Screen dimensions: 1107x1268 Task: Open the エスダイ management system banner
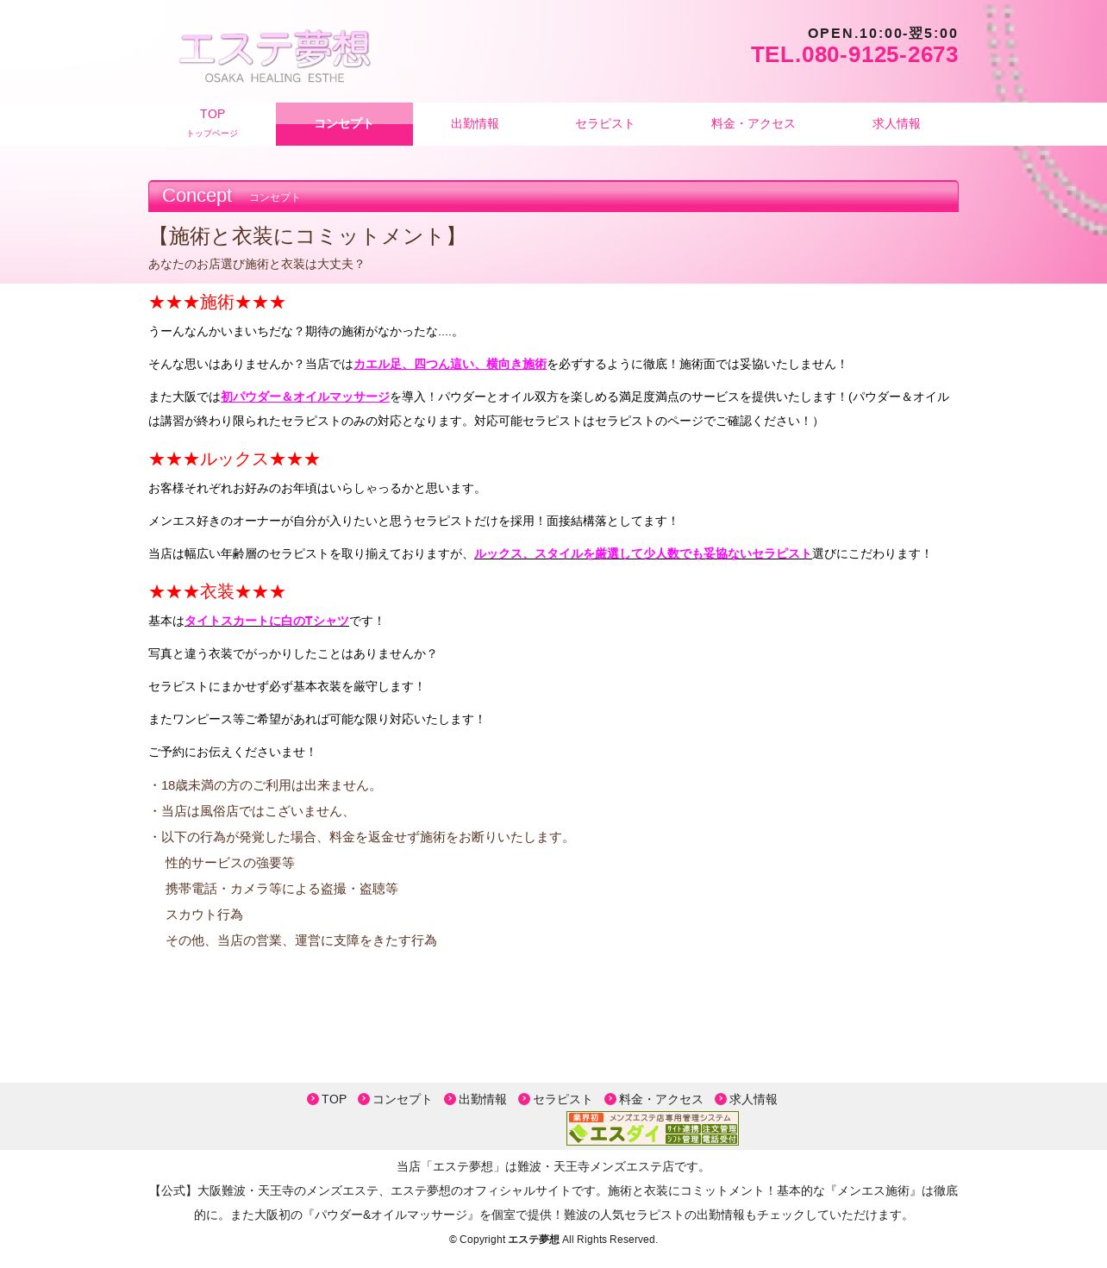tap(653, 1128)
